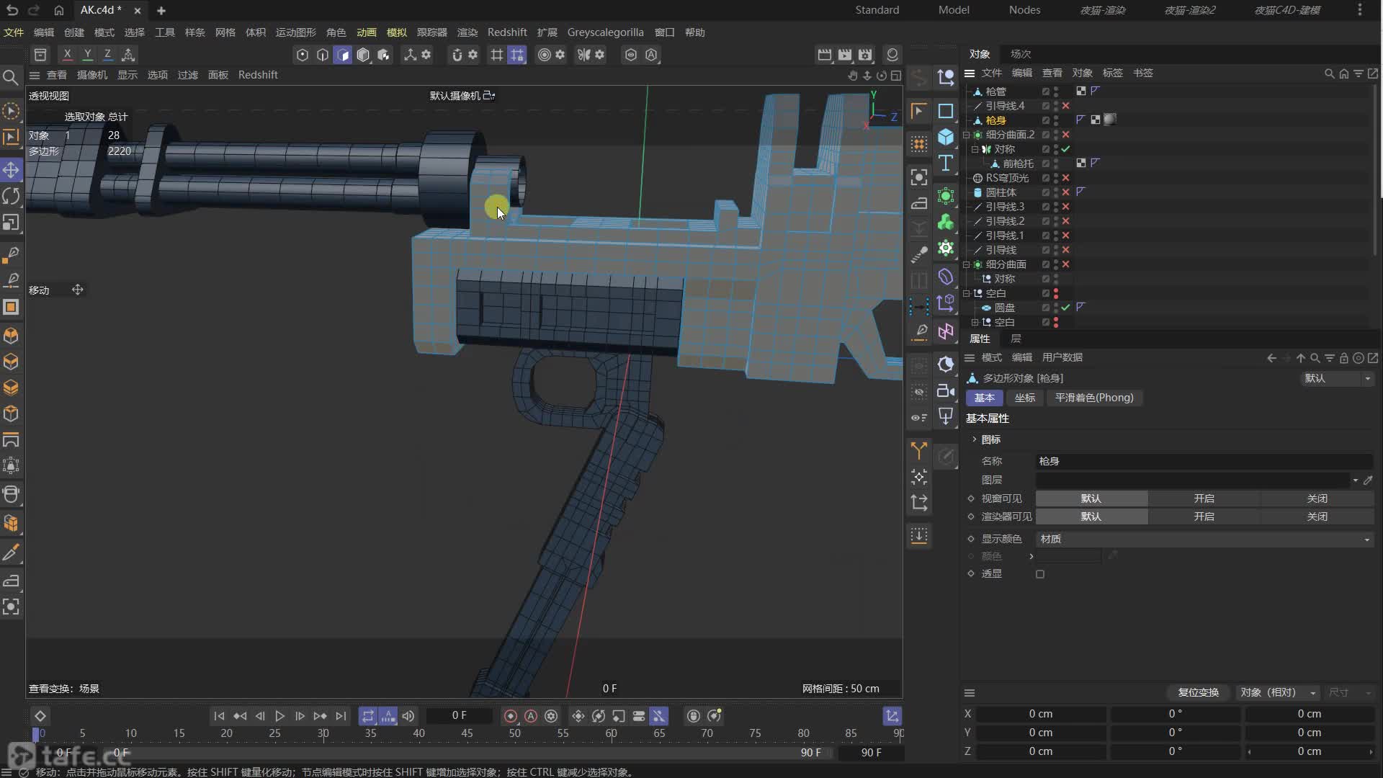
Task: Click the Cube primitive icon
Action: tap(946, 137)
